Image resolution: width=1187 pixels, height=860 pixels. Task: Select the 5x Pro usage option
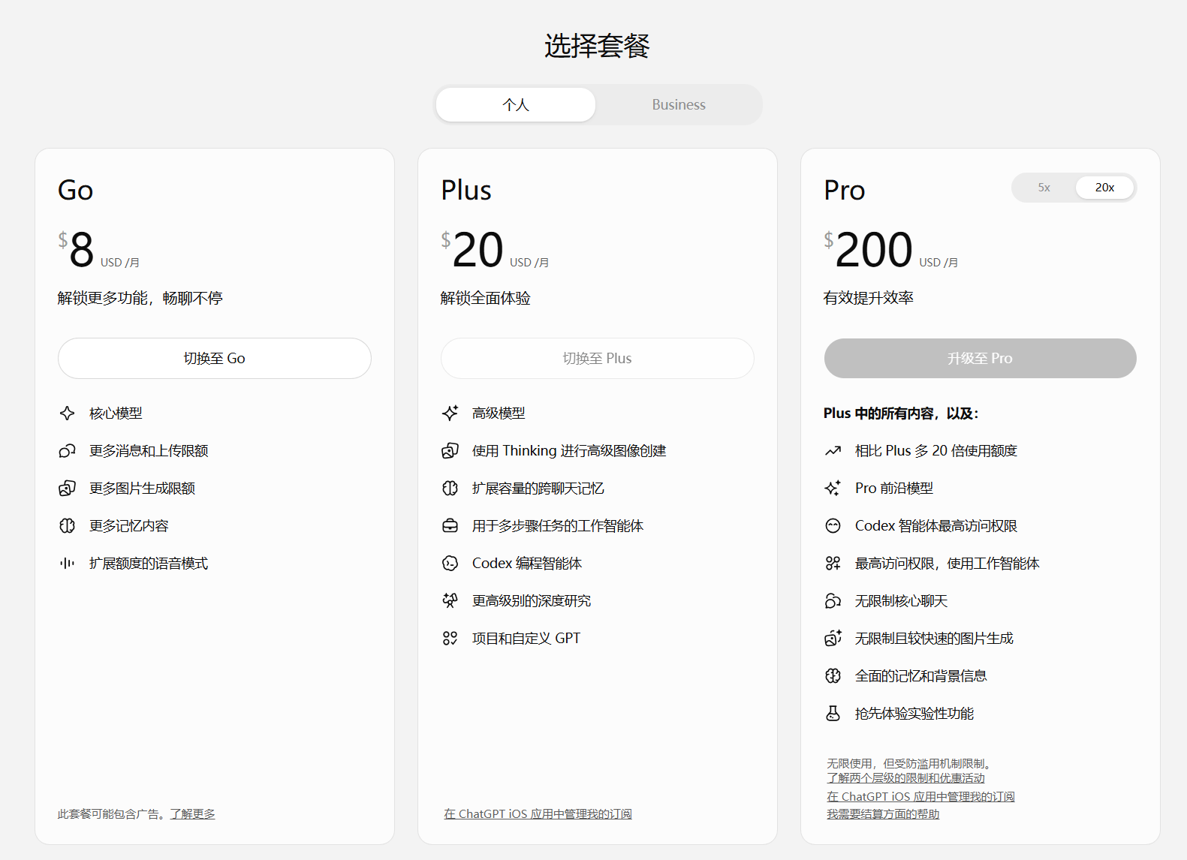(1044, 188)
